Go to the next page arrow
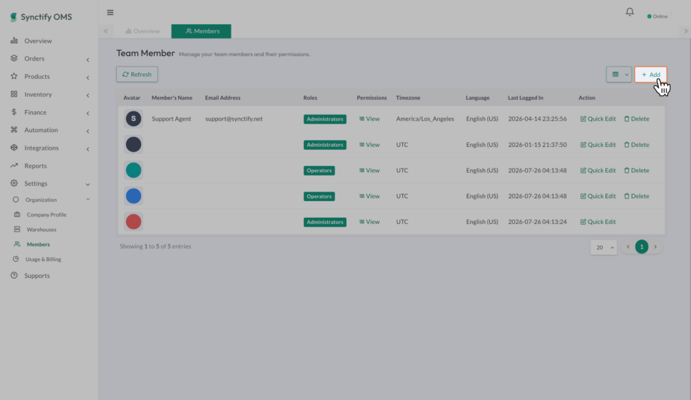 pos(655,247)
